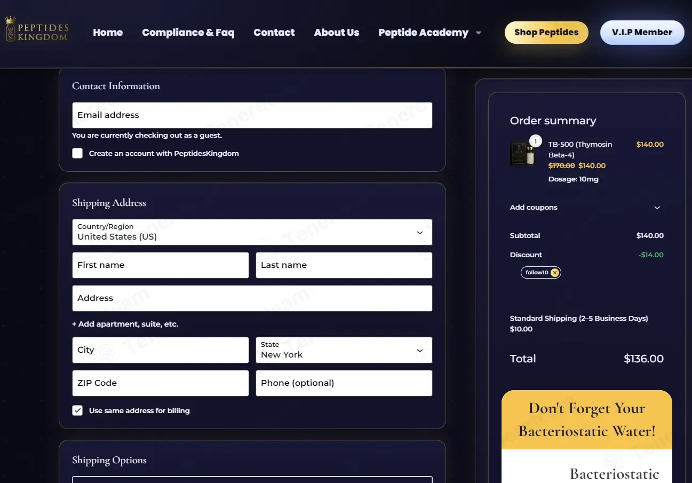Open the Peptide Academy dropdown arrow
This screenshot has height=483, width=692.
479,33
